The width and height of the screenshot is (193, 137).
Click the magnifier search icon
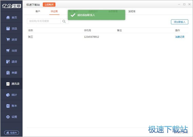[x=64, y=21]
